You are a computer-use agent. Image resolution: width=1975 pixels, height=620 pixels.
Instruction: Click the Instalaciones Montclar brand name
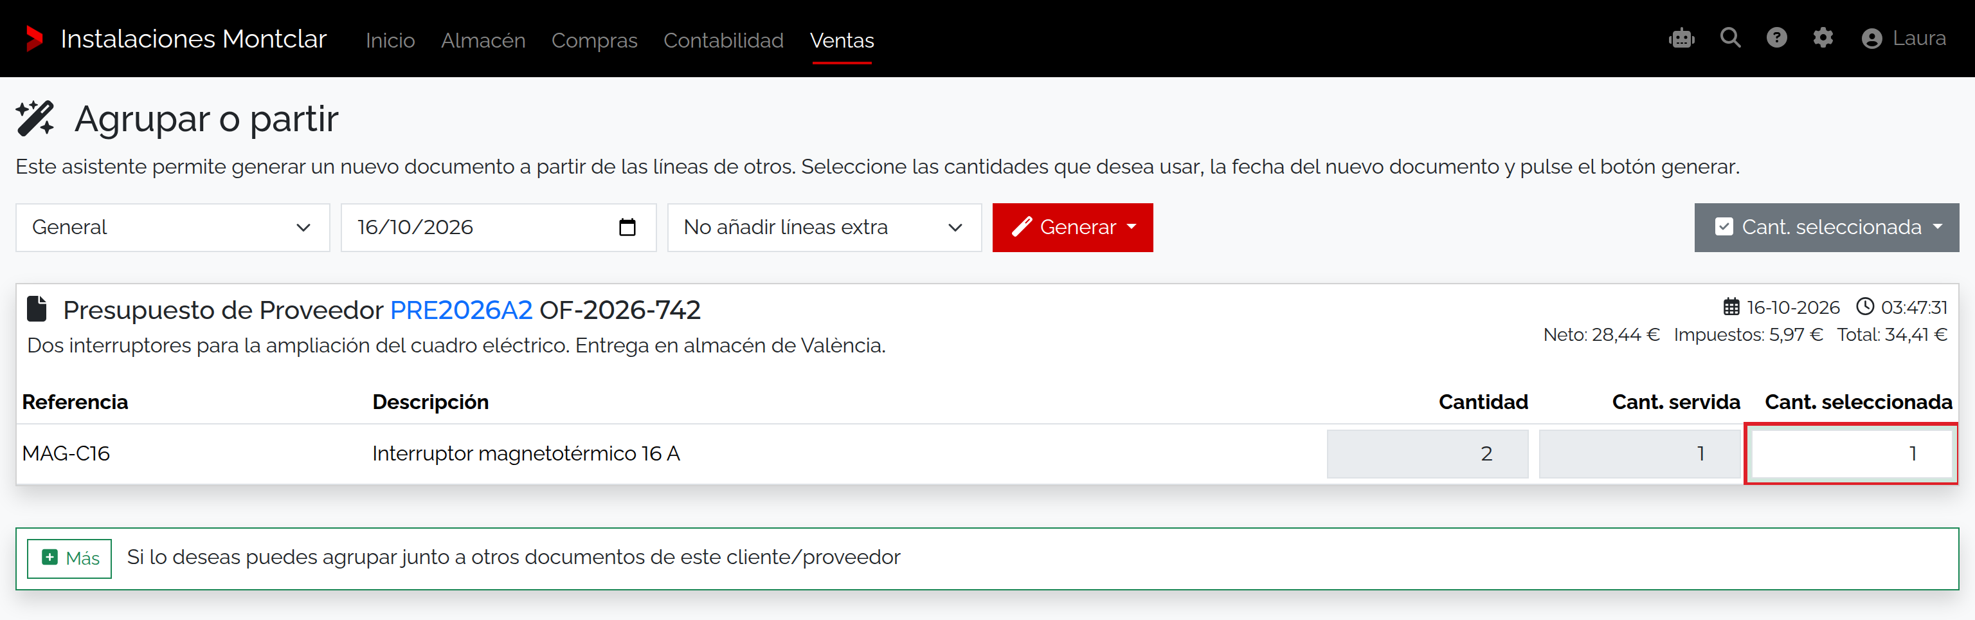(194, 39)
